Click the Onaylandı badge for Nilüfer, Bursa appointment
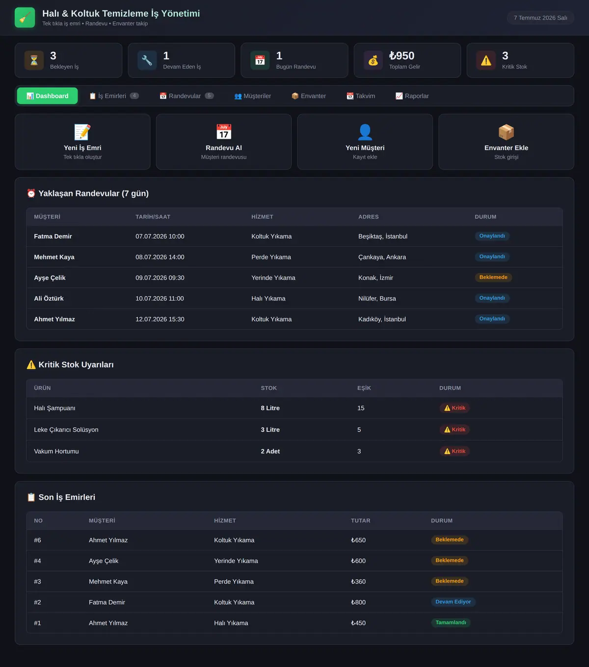 (x=492, y=298)
